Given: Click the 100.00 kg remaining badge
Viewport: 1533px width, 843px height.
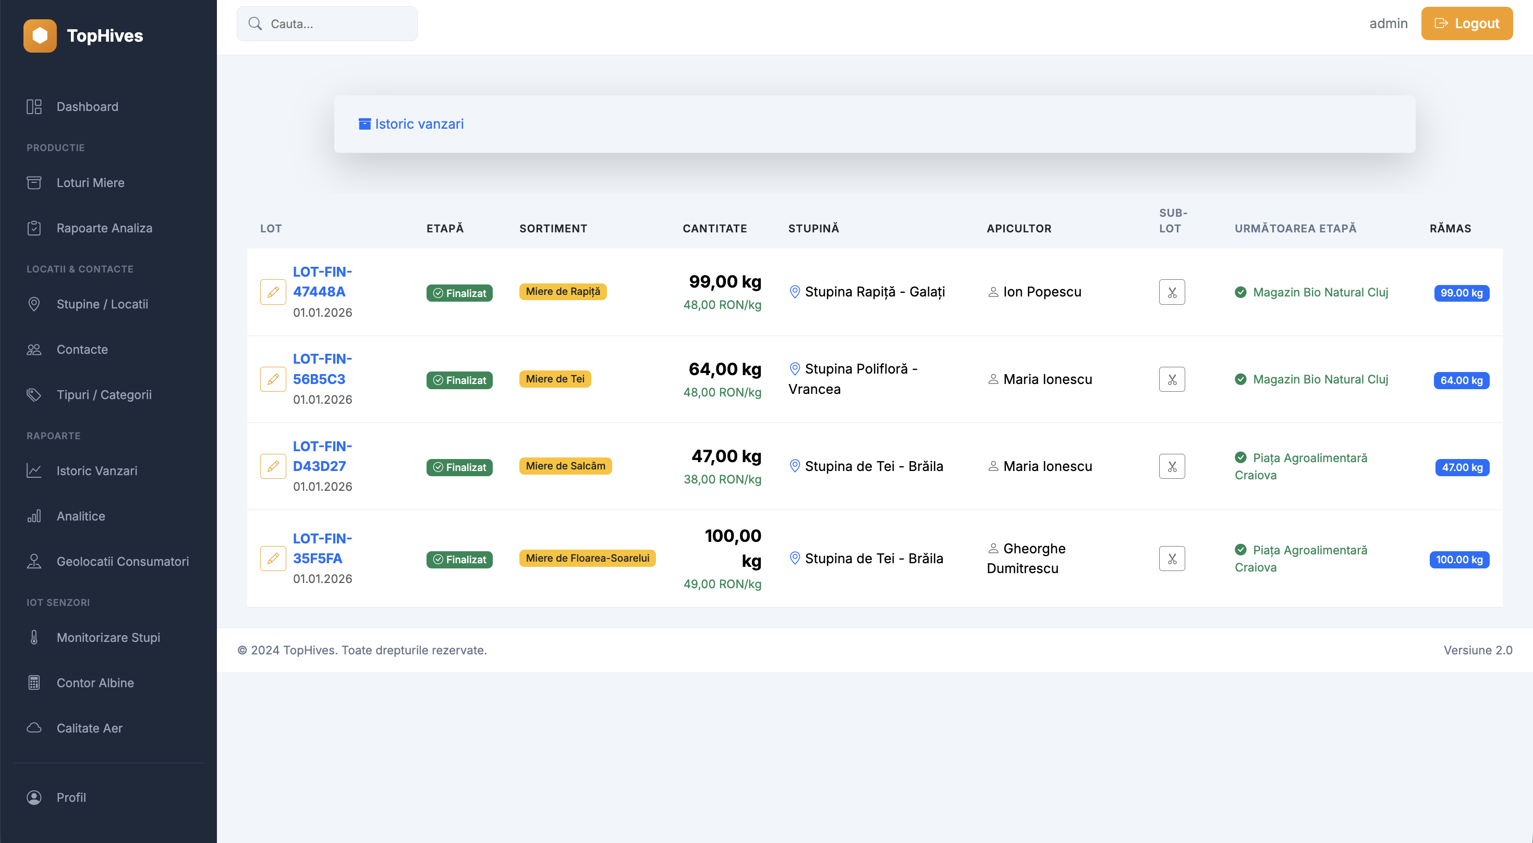Looking at the screenshot, I should pos(1459,560).
